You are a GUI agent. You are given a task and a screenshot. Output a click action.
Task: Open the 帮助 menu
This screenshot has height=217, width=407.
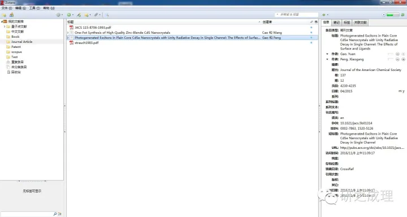[x=49, y=8]
